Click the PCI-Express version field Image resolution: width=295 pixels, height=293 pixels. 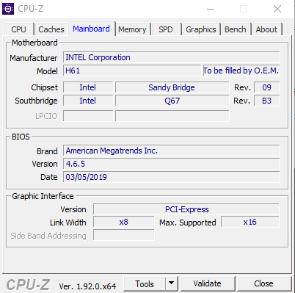186,209
